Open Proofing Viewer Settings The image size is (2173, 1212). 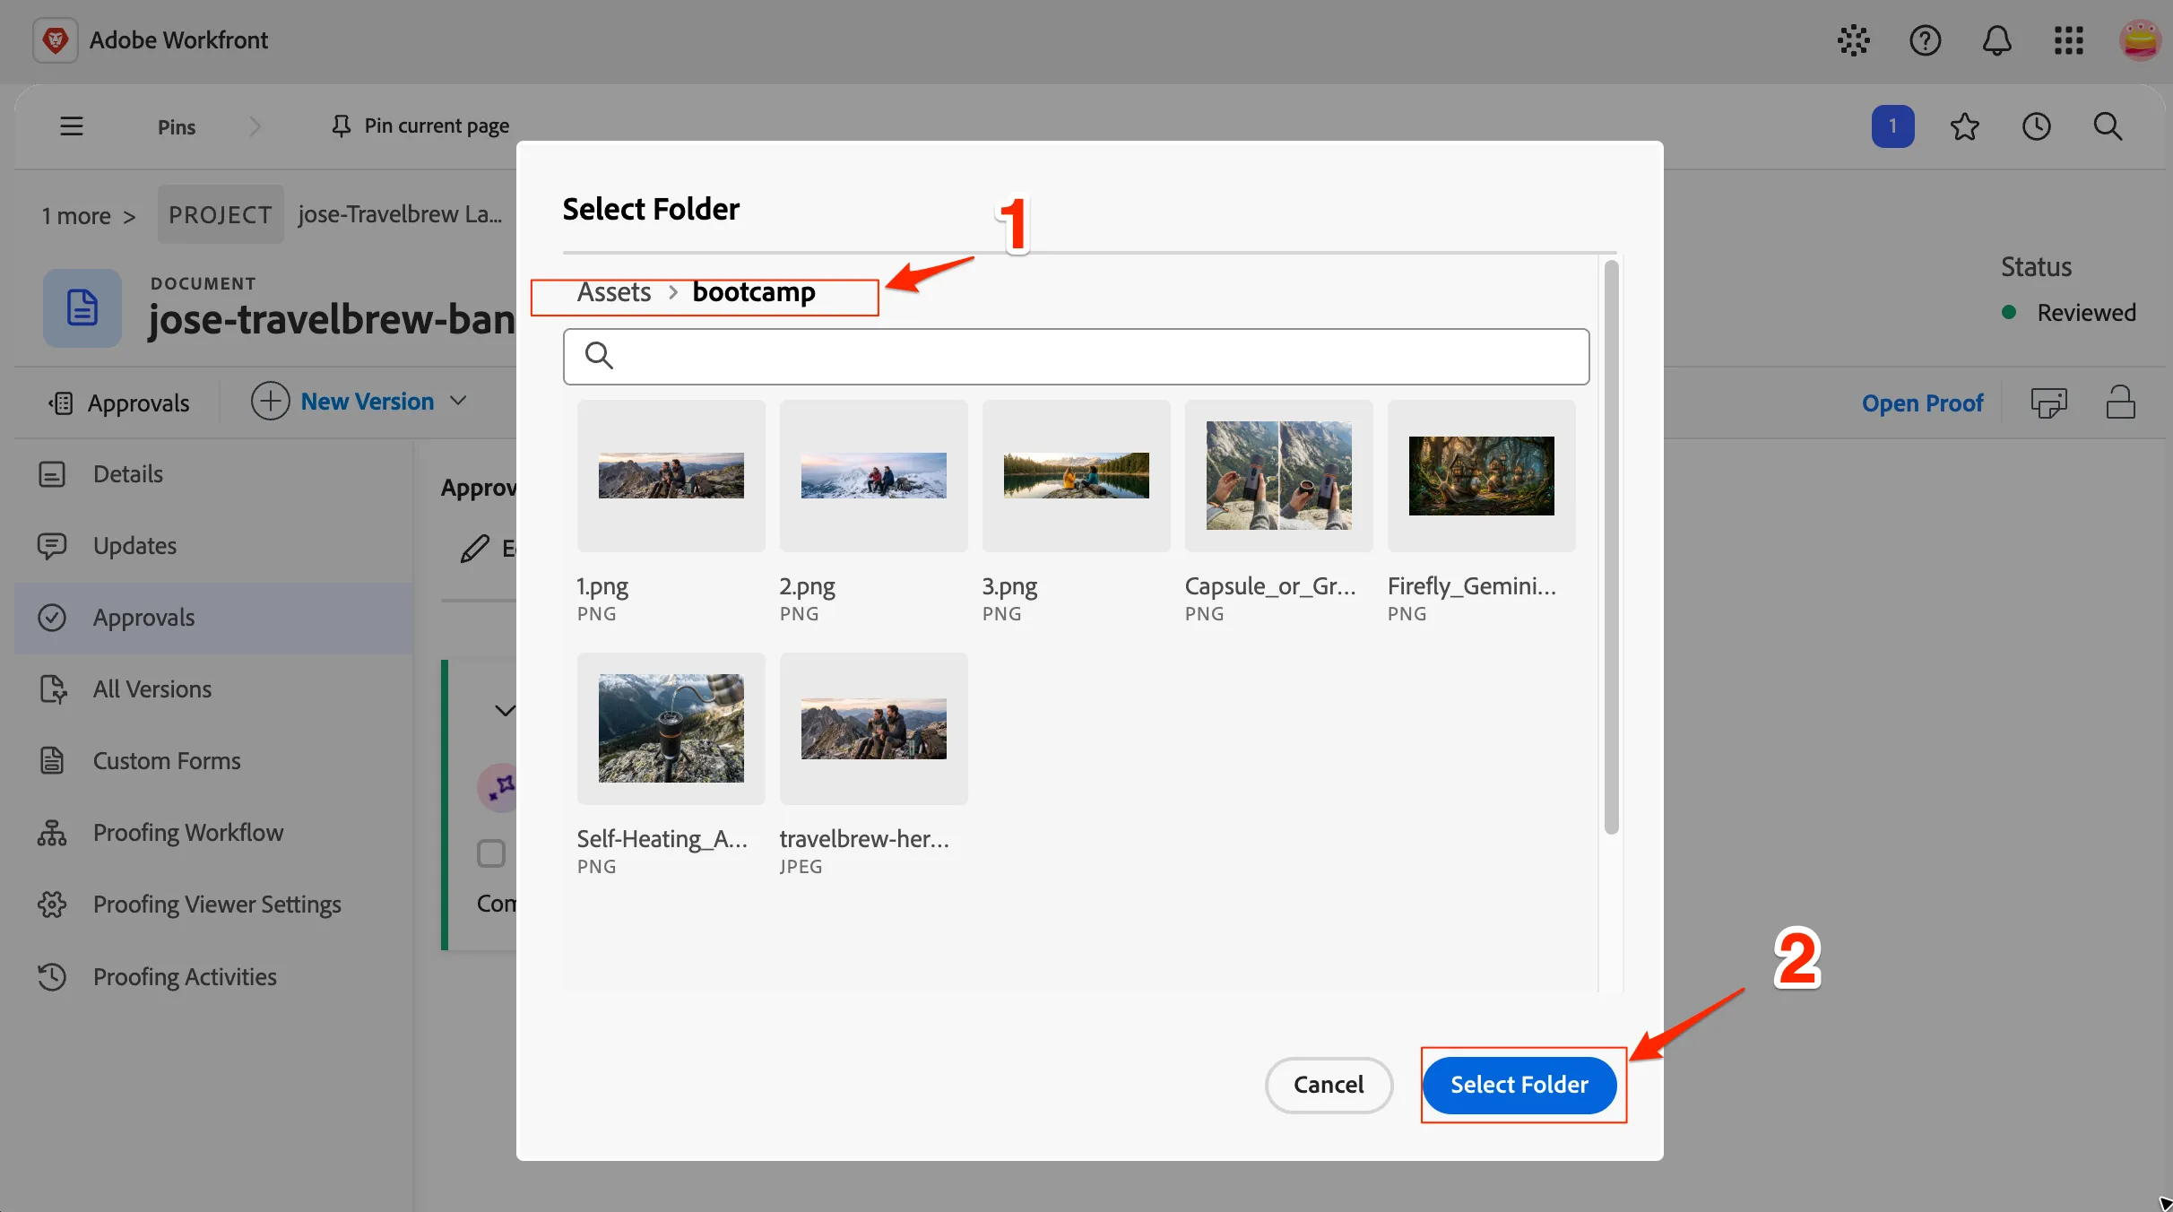tap(213, 905)
